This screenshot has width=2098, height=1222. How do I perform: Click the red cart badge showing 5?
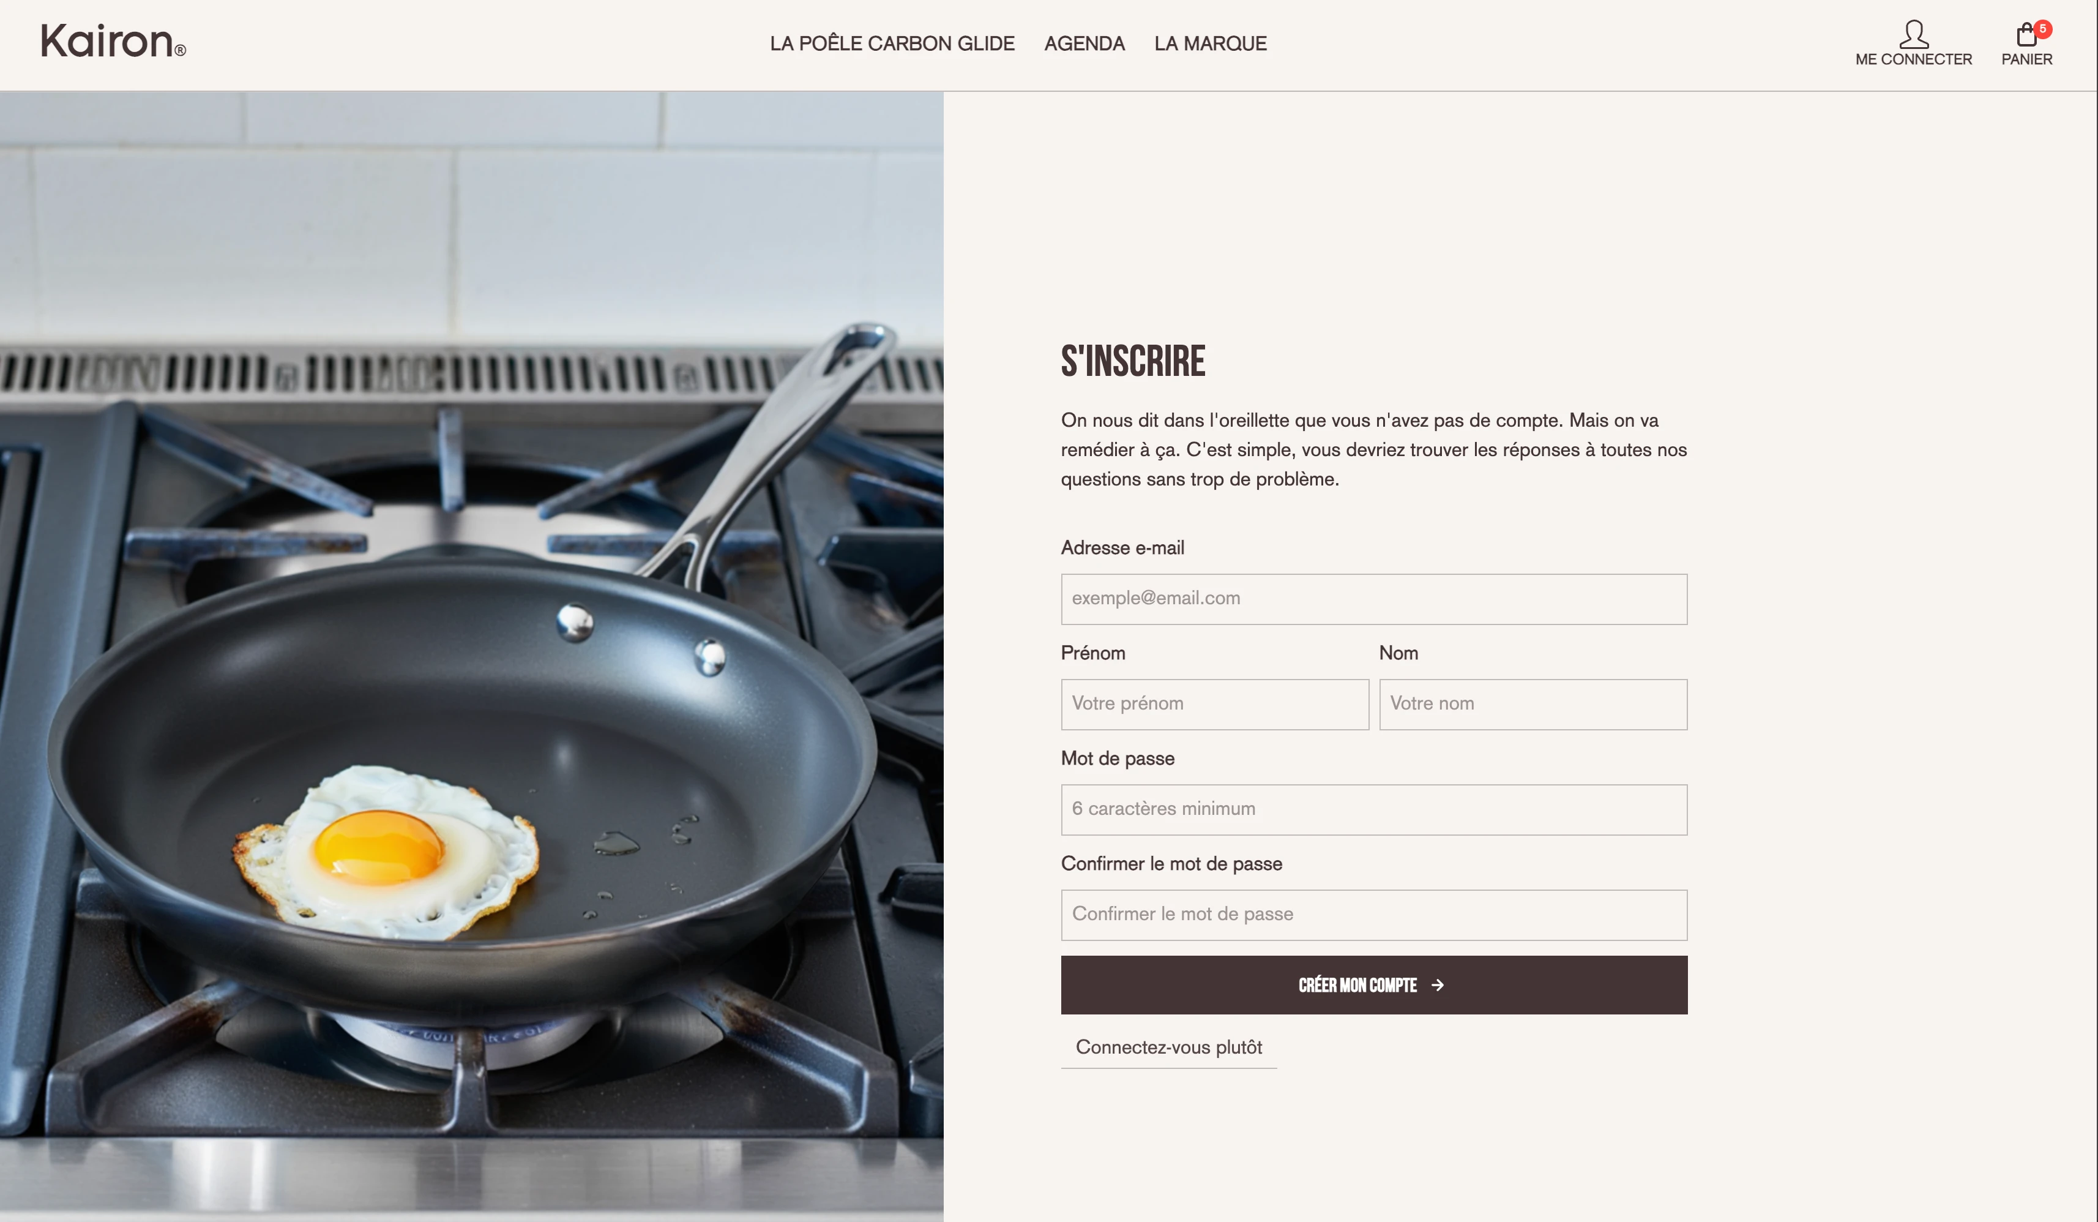[2042, 29]
